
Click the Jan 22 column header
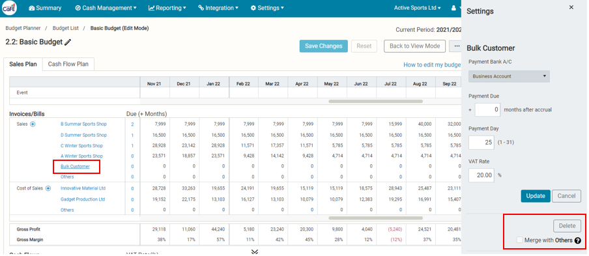tap(213, 84)
